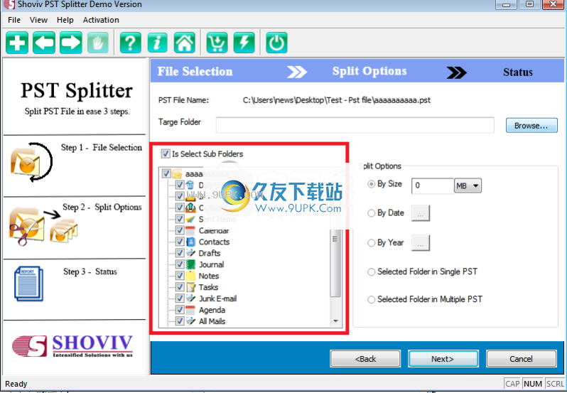
Task: Uncheck the Notes folder checkbox
Action: click(180, 276)
